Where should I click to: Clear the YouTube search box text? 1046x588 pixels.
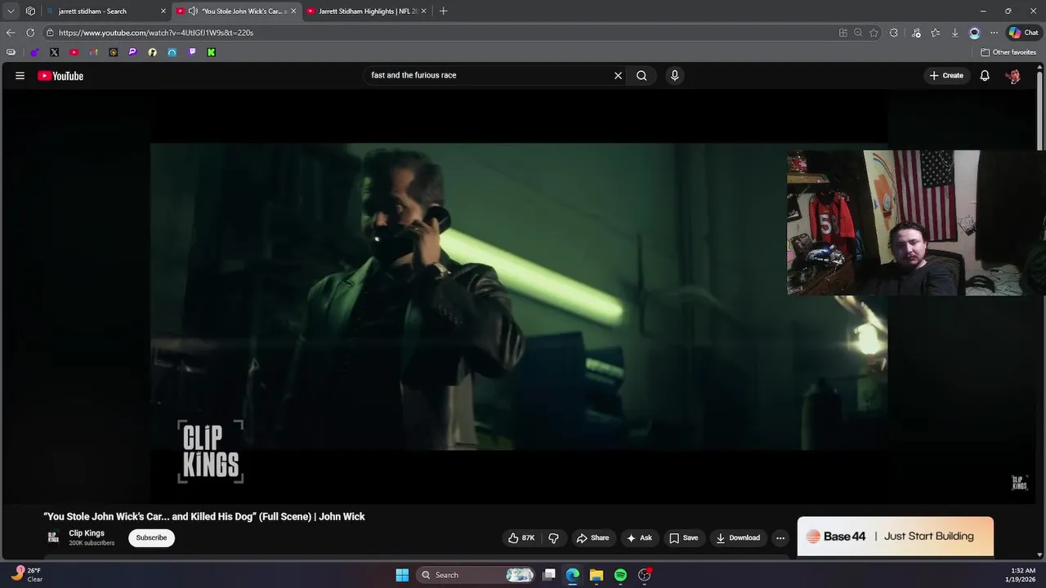[618, 75]
